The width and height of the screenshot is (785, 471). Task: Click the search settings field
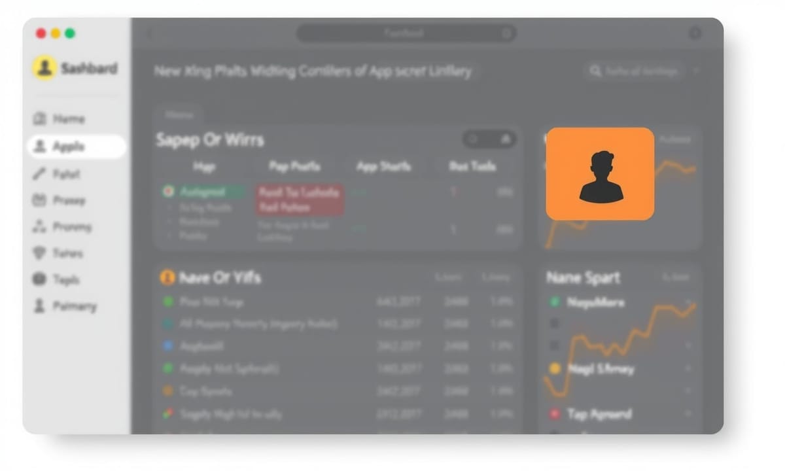point(633,71)
